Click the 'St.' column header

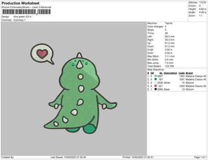(x=161, y=73)
